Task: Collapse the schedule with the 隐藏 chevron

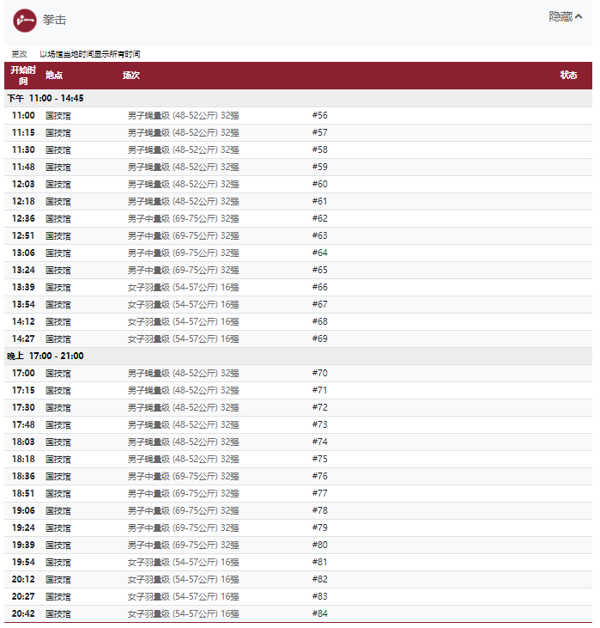Action: 565,17
